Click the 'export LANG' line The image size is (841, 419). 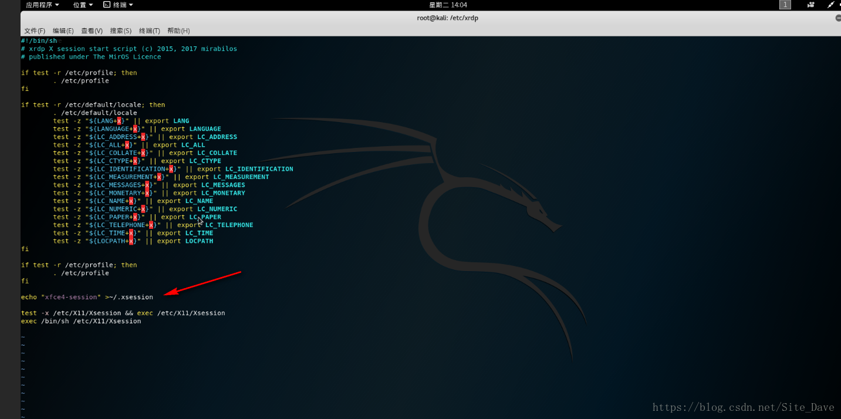[121, 121]
